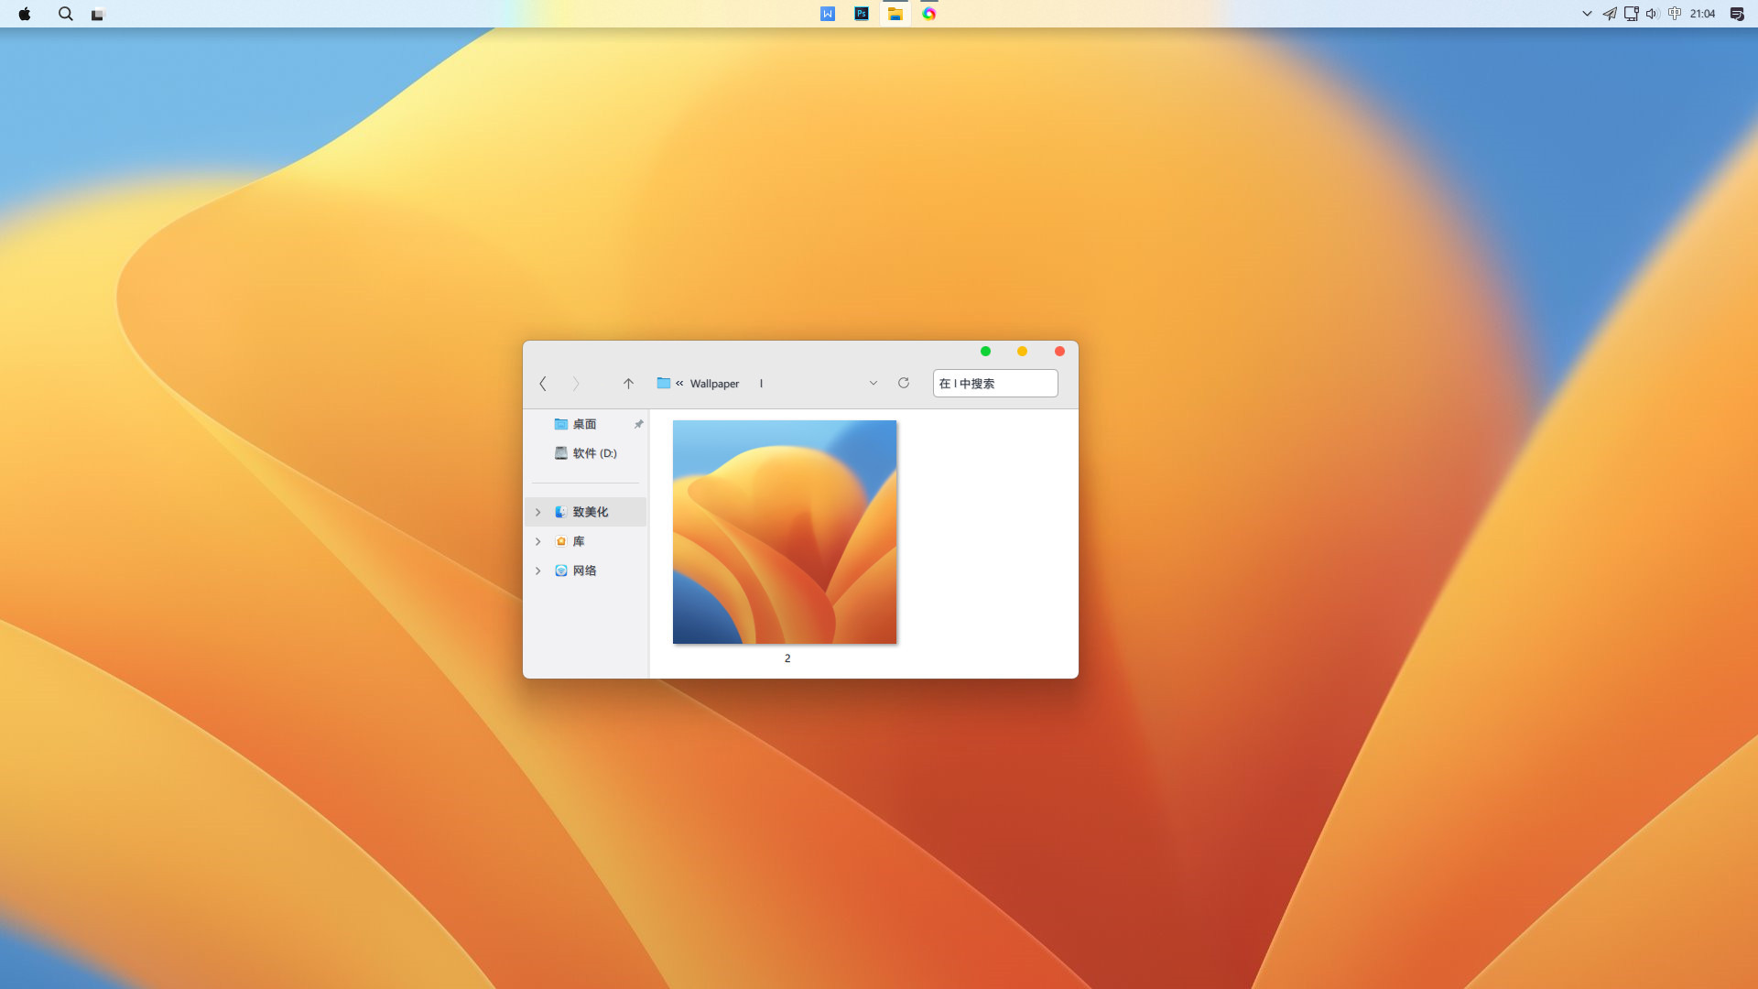Expand the 网络 tree node
1758x989 pixels.
(x=538, y=571)
